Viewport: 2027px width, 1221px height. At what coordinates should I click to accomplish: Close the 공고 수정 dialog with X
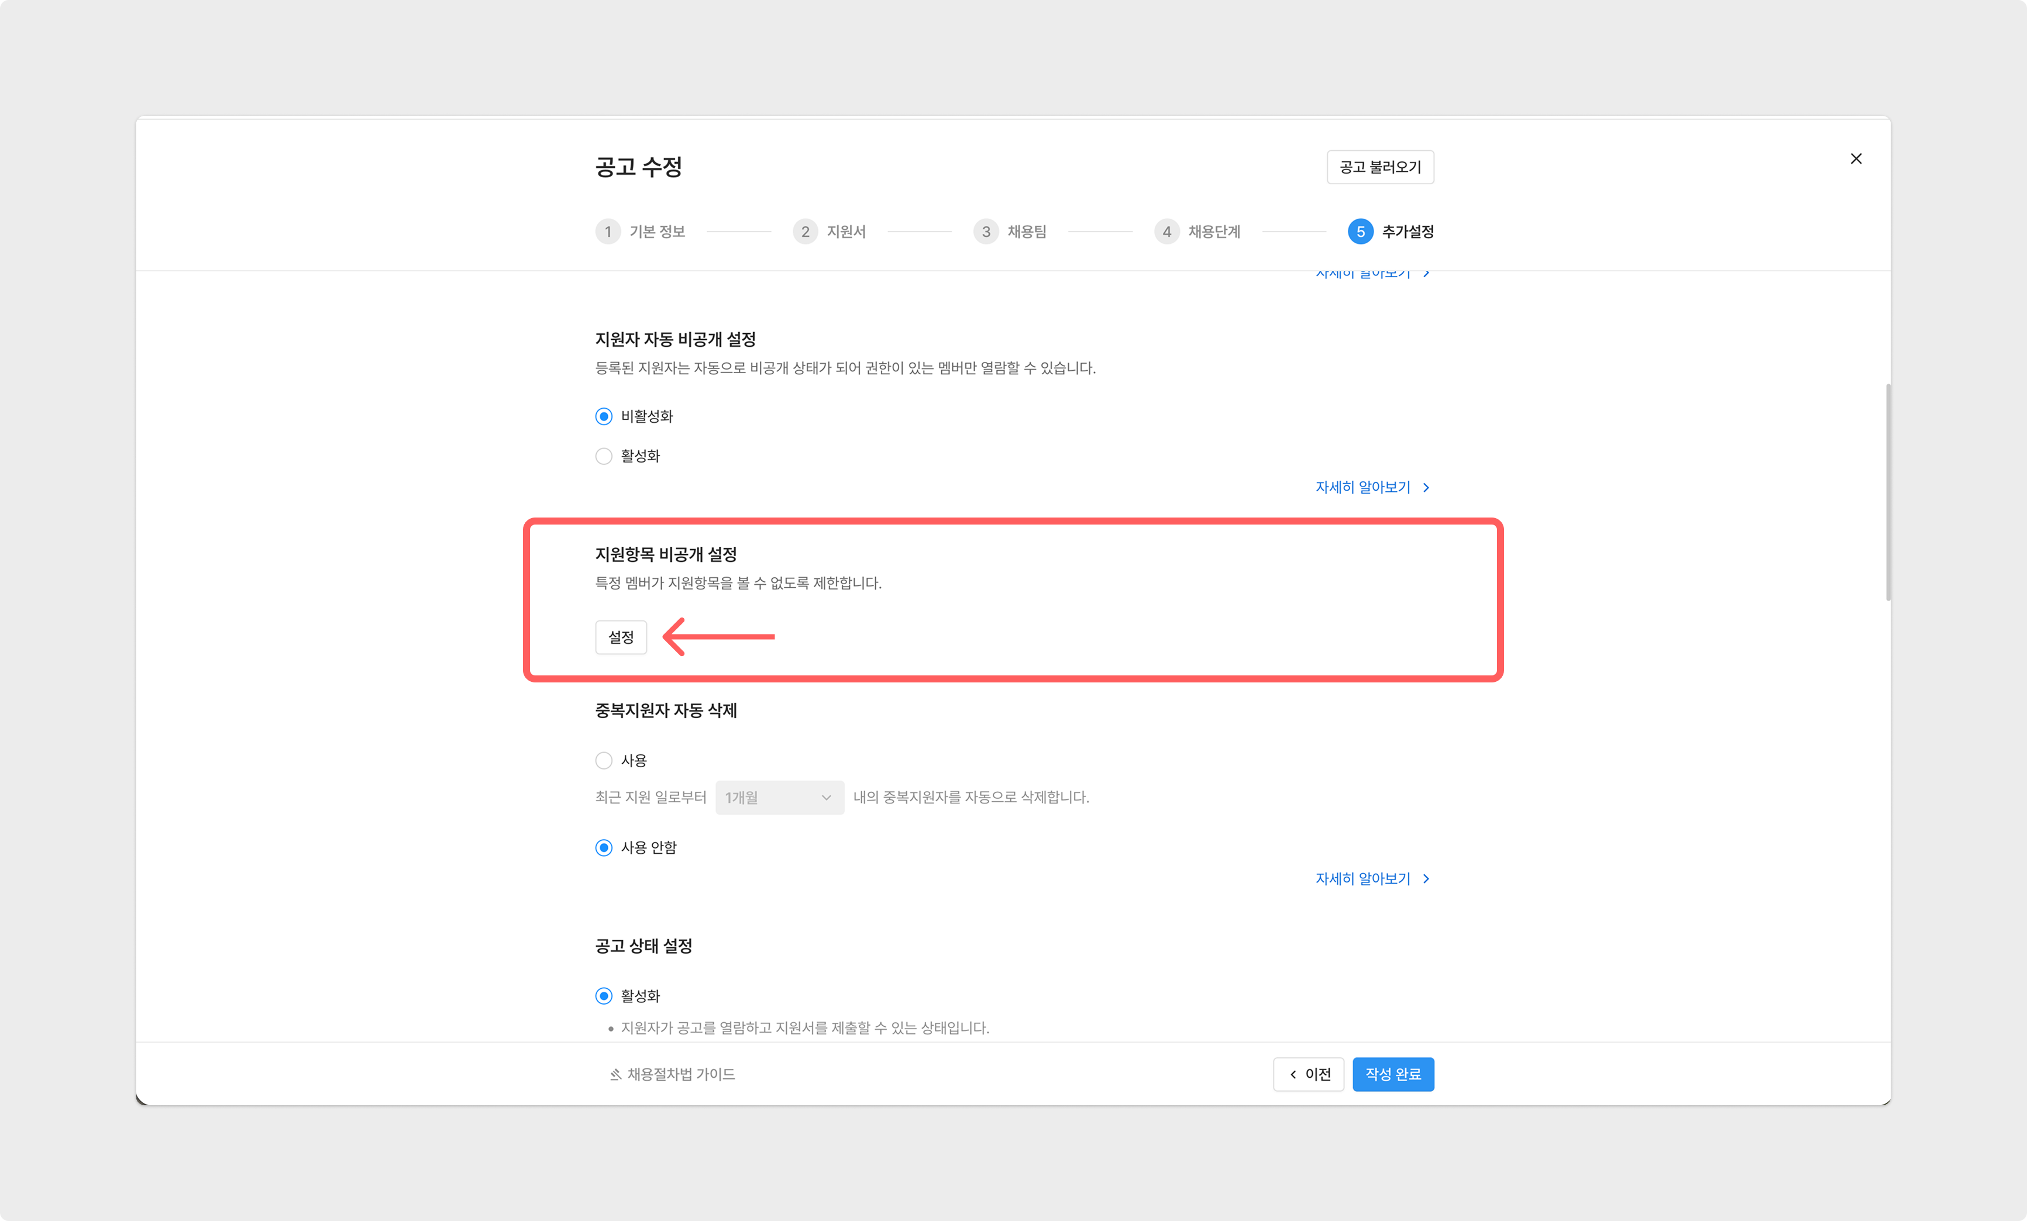1856,158
